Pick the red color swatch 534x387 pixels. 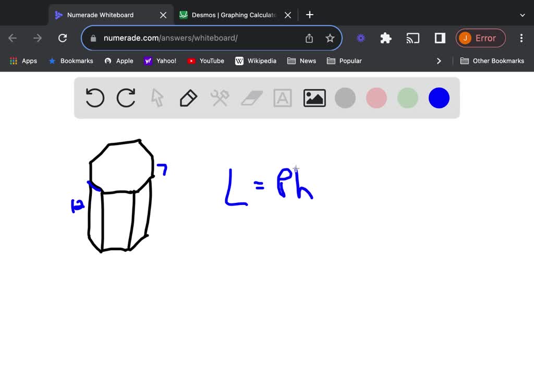pos(376,98)
